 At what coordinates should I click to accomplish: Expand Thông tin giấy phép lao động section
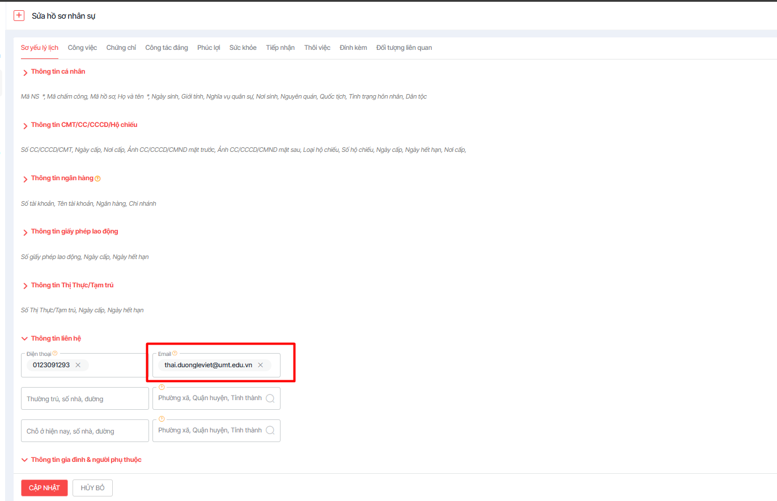[25, 232]
